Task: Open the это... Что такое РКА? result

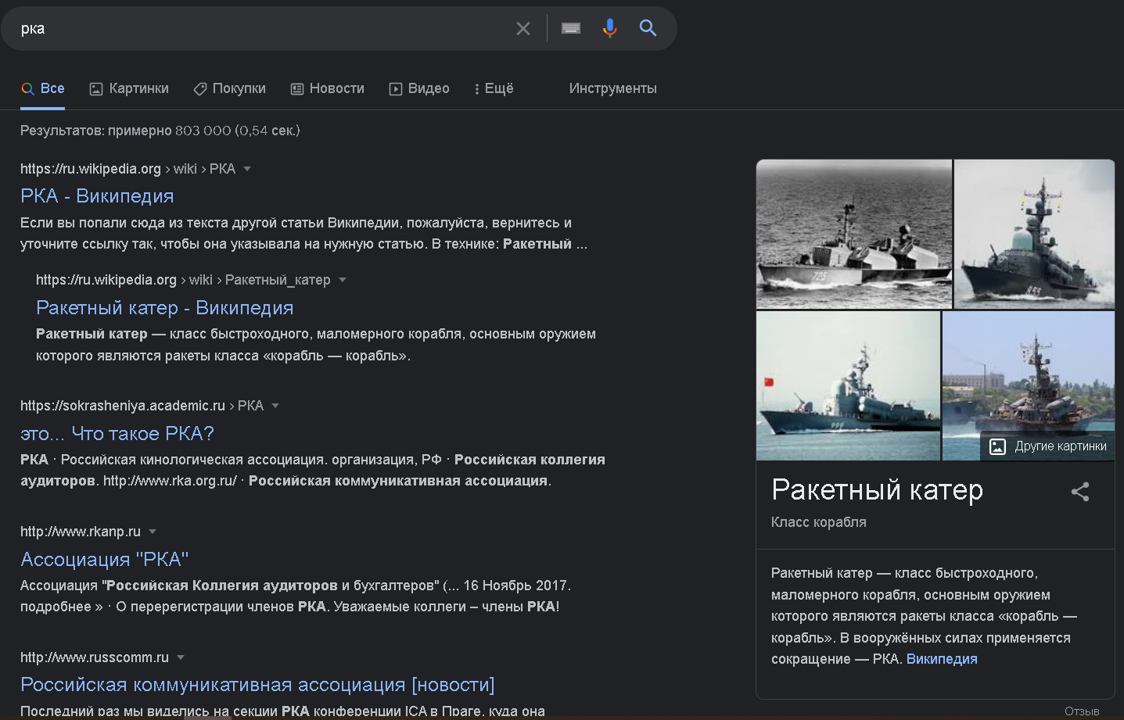Action: (x=117, y=434)
